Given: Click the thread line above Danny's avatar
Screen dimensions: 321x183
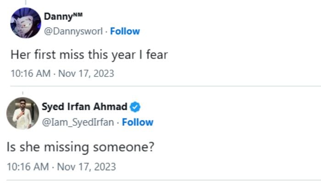Looking at the screenshot, I should click(26, 2).
